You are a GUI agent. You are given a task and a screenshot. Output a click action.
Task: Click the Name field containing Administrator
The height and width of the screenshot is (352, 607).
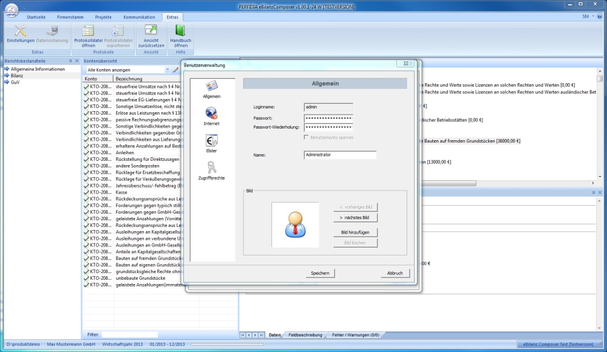click(x=340, y=155)
